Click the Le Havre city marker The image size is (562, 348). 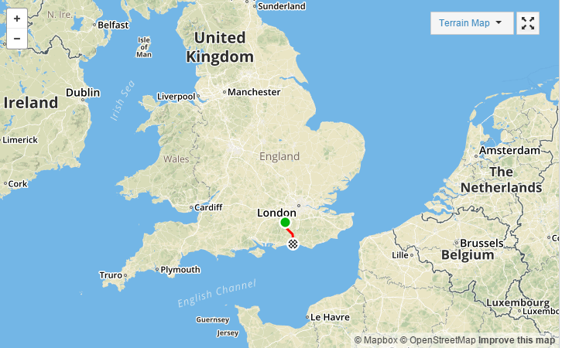coord(307,317)
